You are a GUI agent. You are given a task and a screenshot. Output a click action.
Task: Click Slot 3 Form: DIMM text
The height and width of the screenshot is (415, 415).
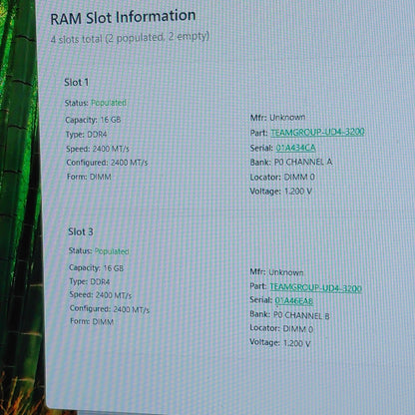click(x=92, y=321)
